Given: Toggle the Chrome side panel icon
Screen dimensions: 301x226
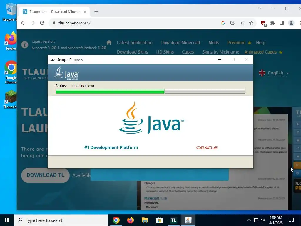Looking at the screenshot, I should point(282,23).
